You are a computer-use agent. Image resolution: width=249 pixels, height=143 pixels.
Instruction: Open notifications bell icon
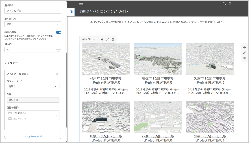[x=230, y=3]
